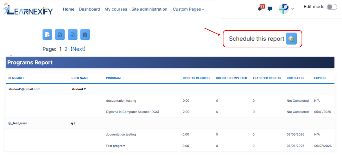Viewport: 342px width, 156px height.
Task: Go to the Home menu item
Action: 69,9
